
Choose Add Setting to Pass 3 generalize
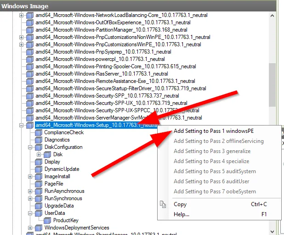pos(219,151)
